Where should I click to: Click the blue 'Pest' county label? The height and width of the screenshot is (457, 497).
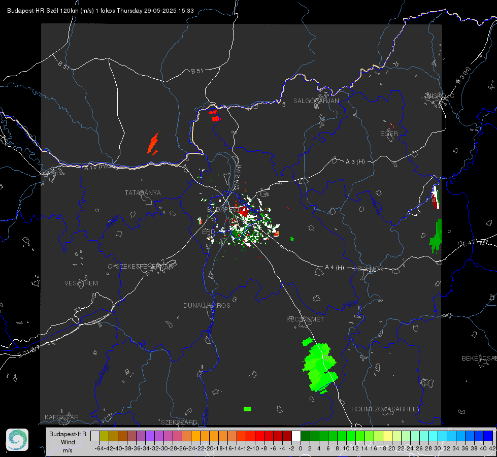350,306
